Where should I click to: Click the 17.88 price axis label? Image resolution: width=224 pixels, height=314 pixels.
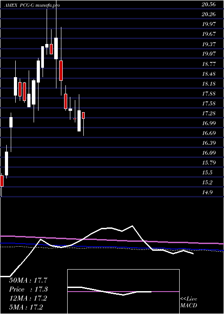(x=209, y=93)
